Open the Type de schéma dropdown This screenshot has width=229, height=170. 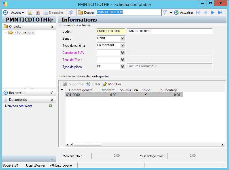(122, 45)
